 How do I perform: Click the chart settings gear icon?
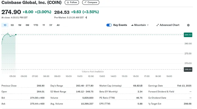pos(188,25)
